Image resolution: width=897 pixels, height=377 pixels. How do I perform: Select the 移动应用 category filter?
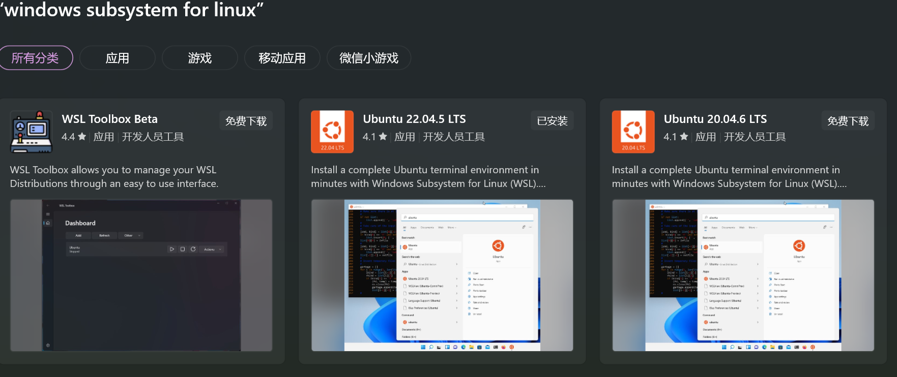[x=282, y=58]
